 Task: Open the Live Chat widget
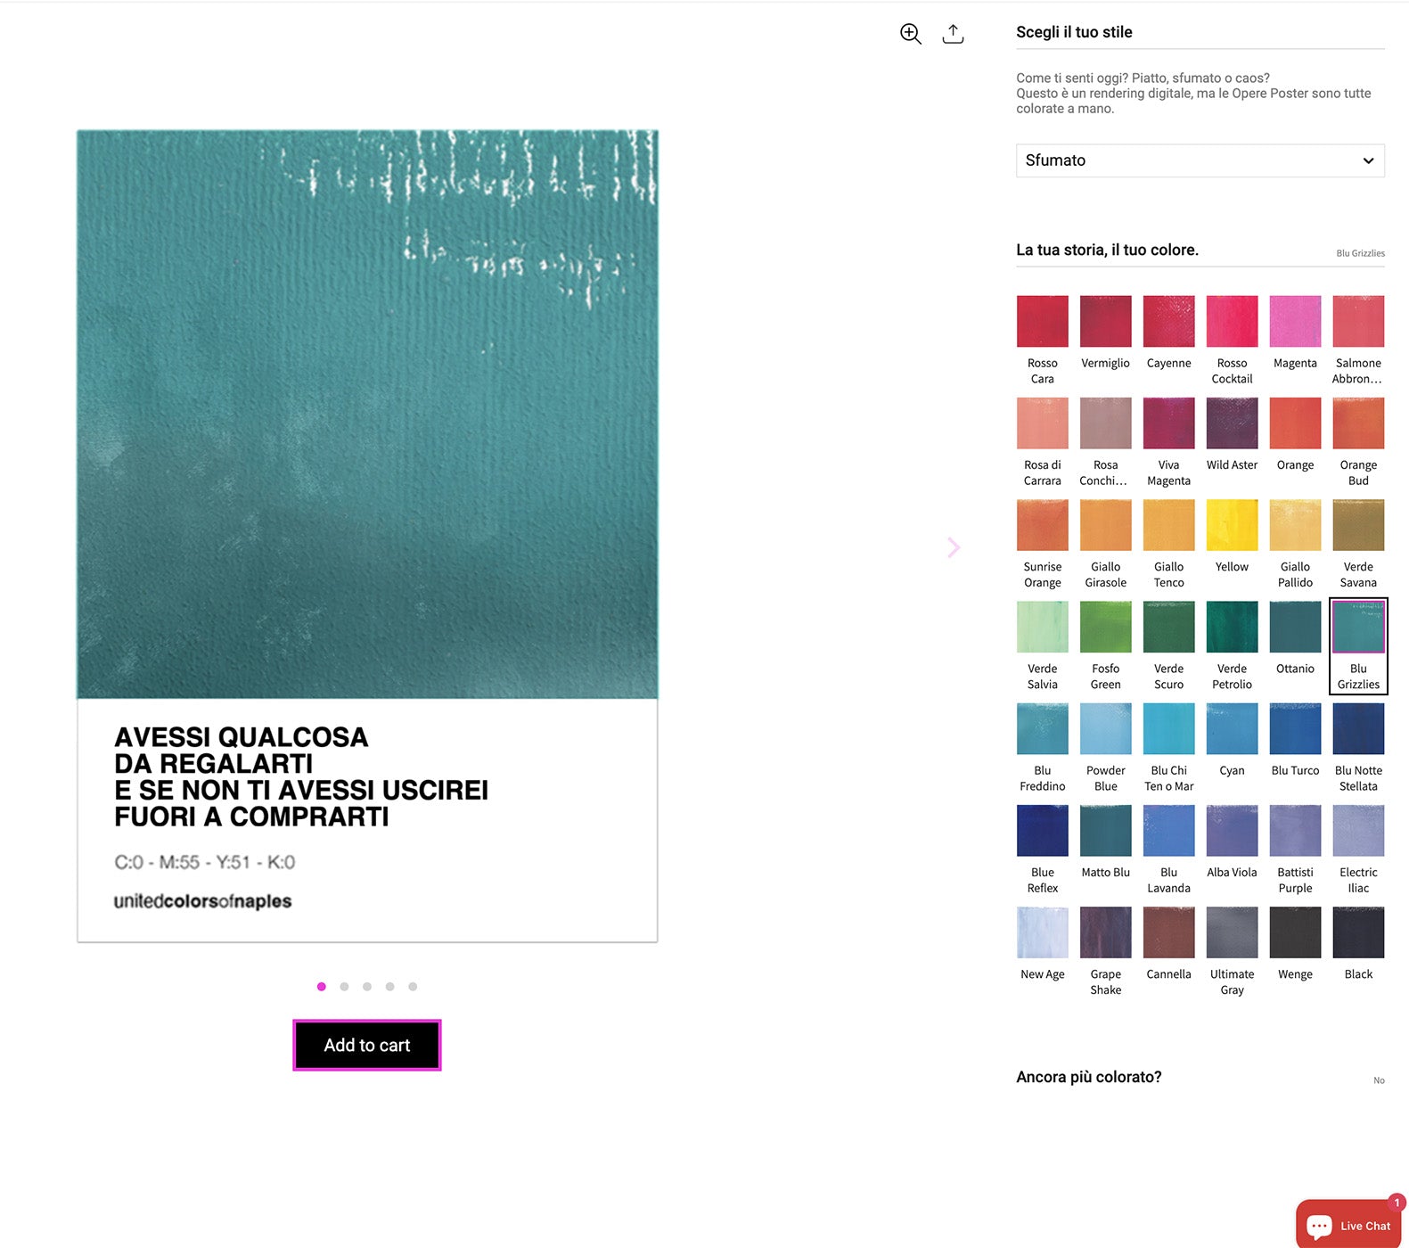1348,1224
